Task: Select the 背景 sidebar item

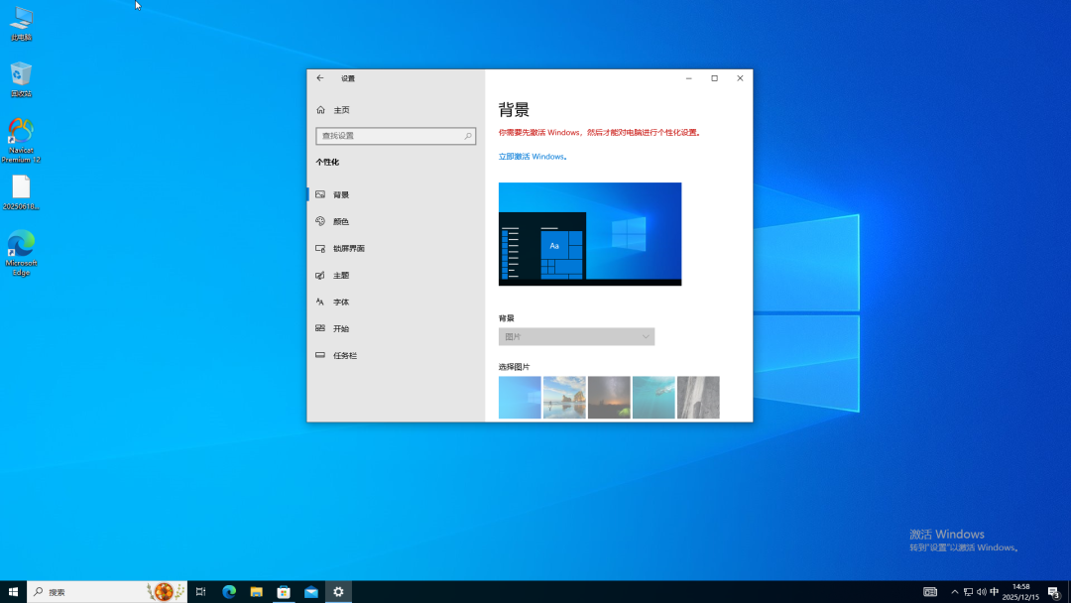Action: (396, 194)
